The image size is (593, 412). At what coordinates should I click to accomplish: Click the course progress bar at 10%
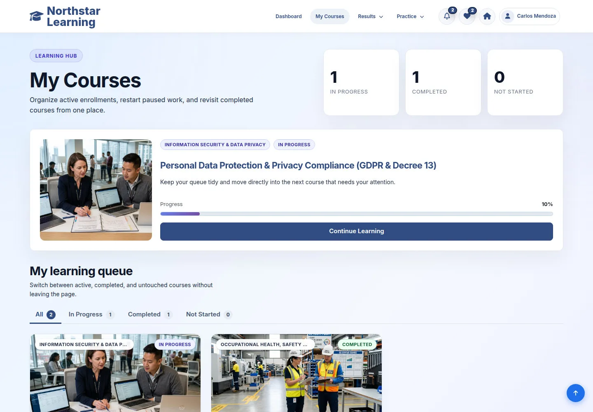pyautogui.click(x=357, y=214)
